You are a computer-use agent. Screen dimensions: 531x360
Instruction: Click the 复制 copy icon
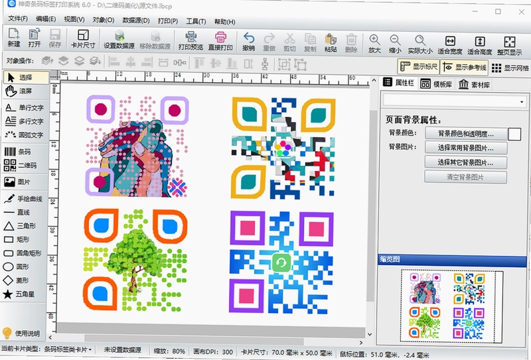click(x=310, y=42)
